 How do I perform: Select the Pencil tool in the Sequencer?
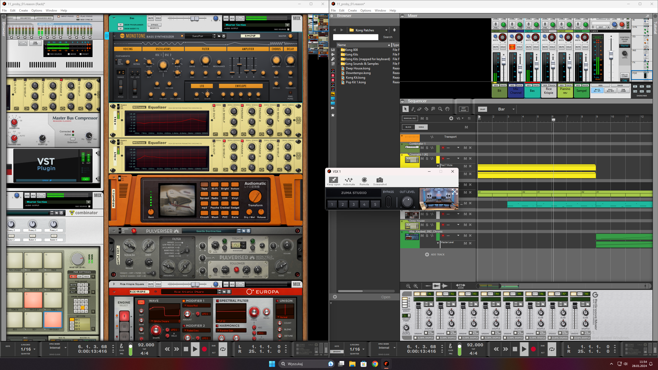[x=413, y=109]
